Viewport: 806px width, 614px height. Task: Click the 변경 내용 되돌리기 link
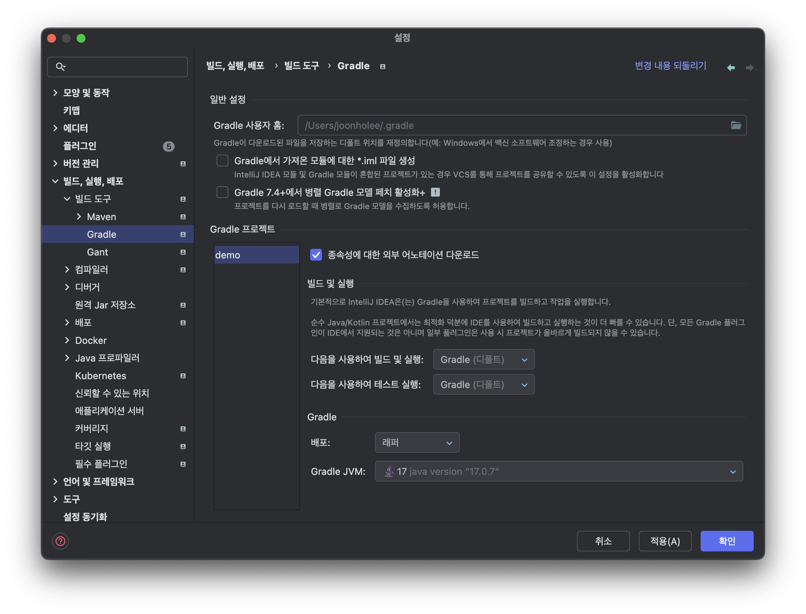point(670,66)
